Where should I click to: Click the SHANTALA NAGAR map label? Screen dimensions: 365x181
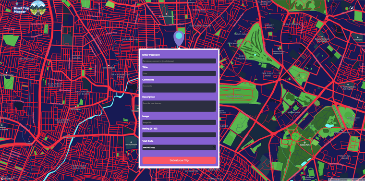345,157
